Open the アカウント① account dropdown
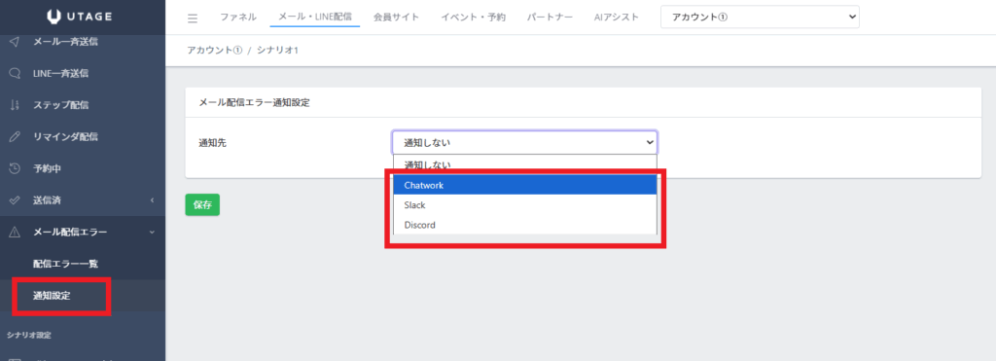Viewport: 996px width, 361px height. point(760,18)
